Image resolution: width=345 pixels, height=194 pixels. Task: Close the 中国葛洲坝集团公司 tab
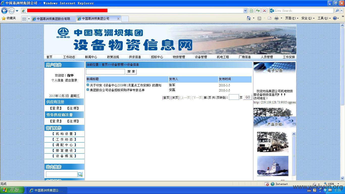pos(118,19)
